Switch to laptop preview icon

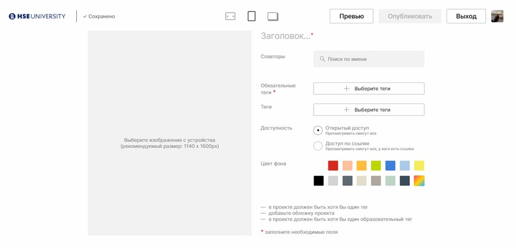(x=273, y=16)
